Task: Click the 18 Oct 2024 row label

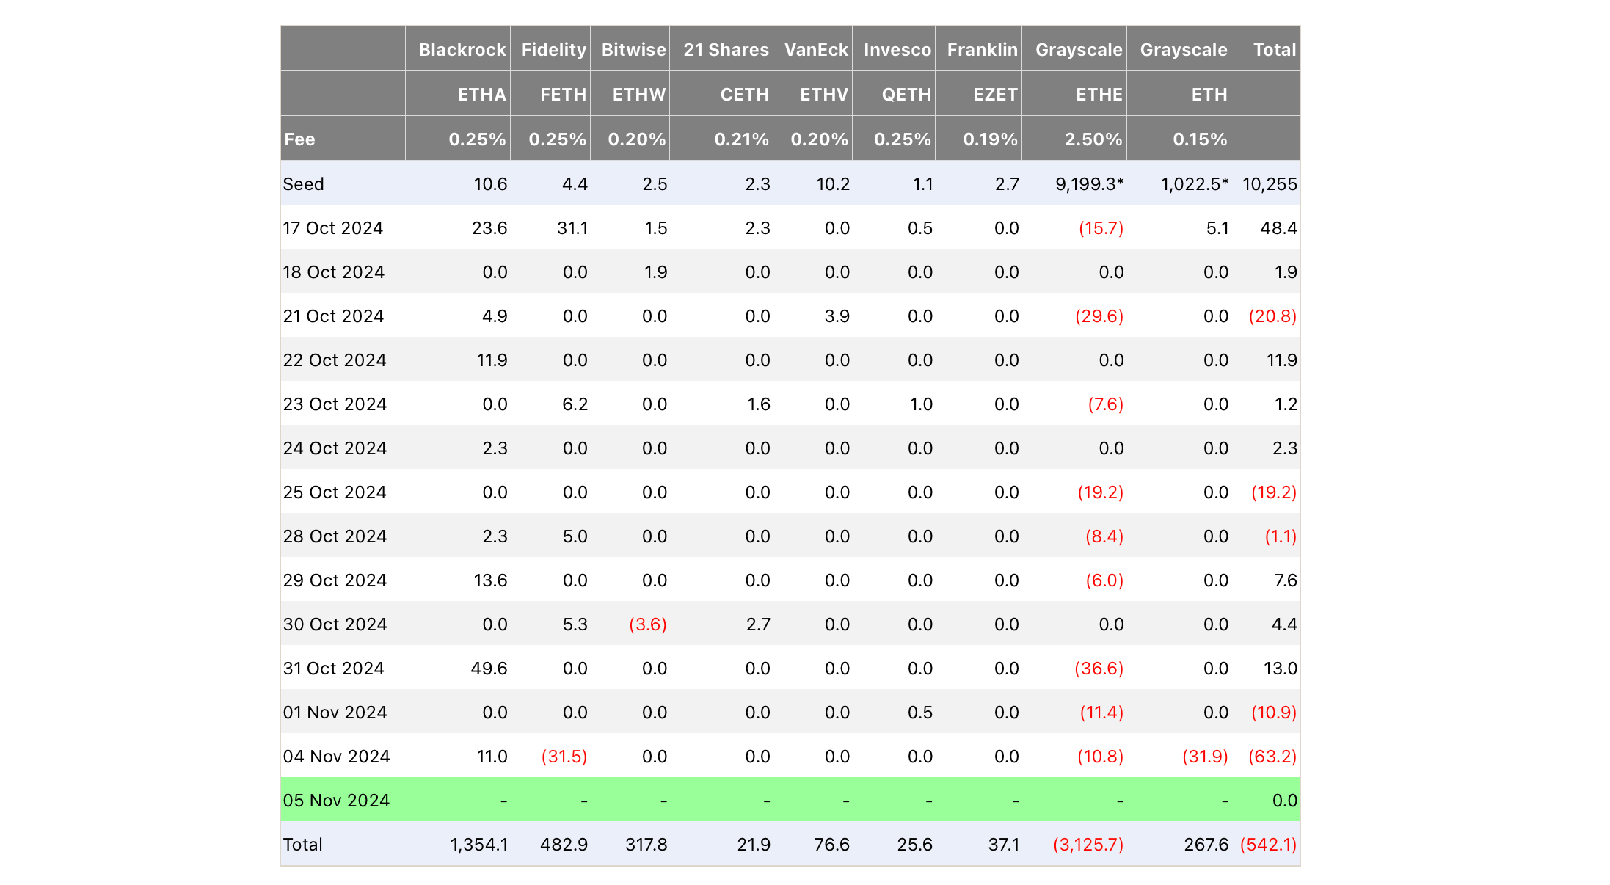Action: (x=333, y=272)
